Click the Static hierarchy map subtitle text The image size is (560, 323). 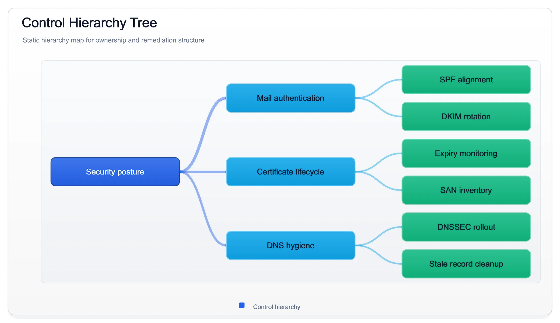click(113, 40)
